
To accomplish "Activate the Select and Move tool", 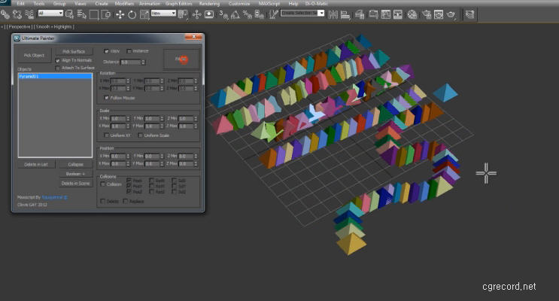I will pyautogui.click(x=120, y=14).
